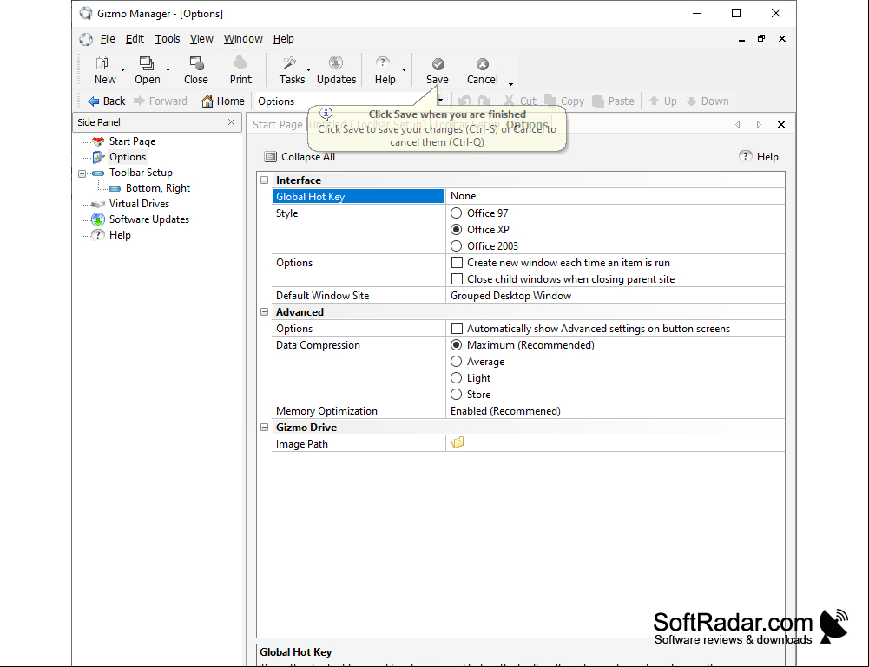The height and width of the screenshot is (667, 869).
Task: Click the Redo arrow icon
Action: click(484, 101)
